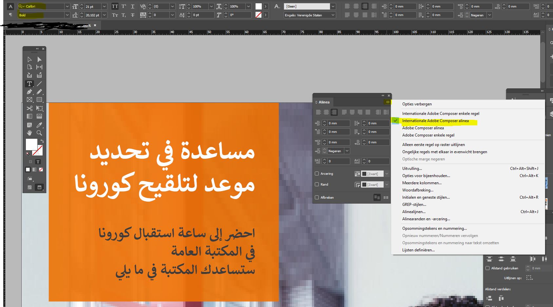Choose Woordafbreking from the panel menu
Image resolution: width=553 pixels, height=307 pixels.
click(x=418, y=190)
